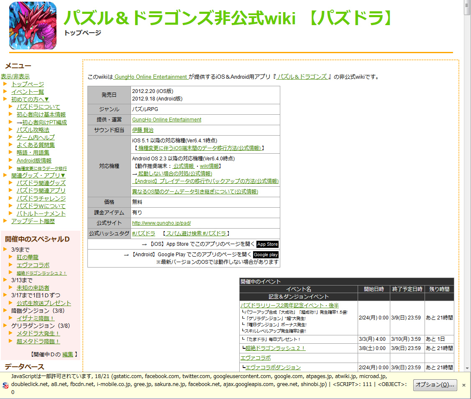This screenshot has height=399, width=471.
Task: Open ゲーム内ヘルプ link
Action: click(36, 137)
